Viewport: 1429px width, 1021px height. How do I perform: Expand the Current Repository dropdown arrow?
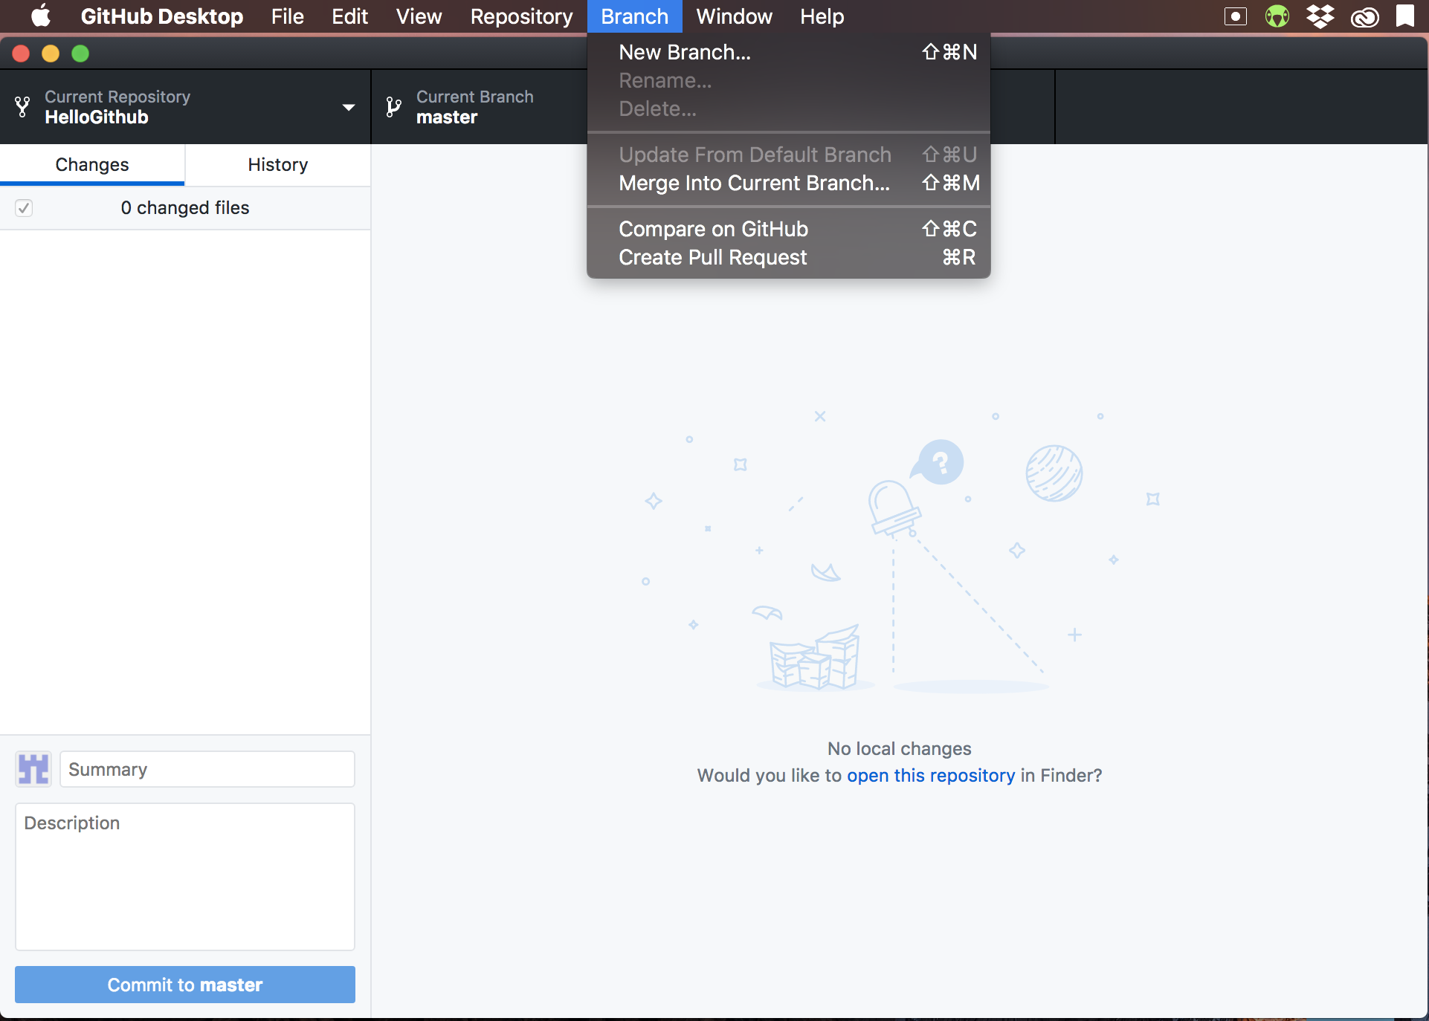(348, 107)
